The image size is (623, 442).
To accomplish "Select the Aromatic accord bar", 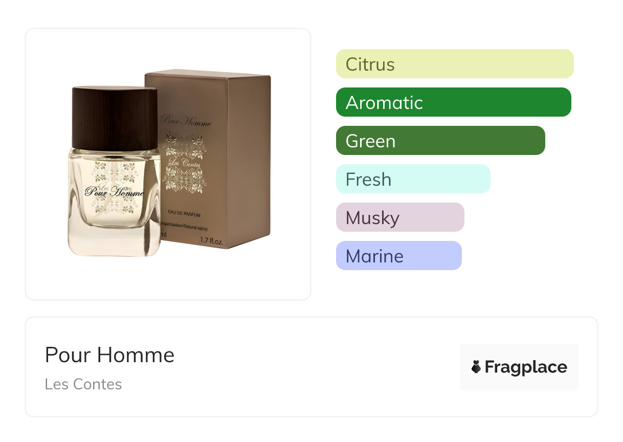I will (x=453, y=102).
